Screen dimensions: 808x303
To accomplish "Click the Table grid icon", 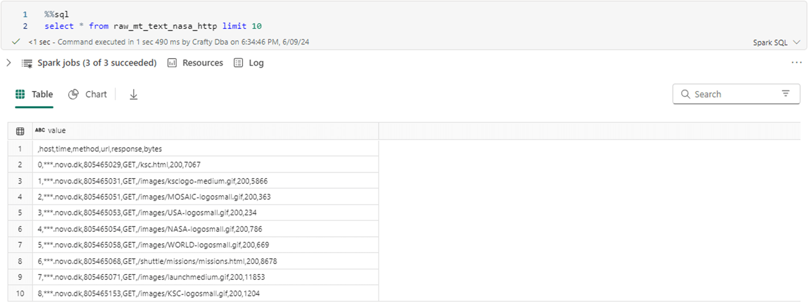I will pyautogui.click(x=20, y=94).
